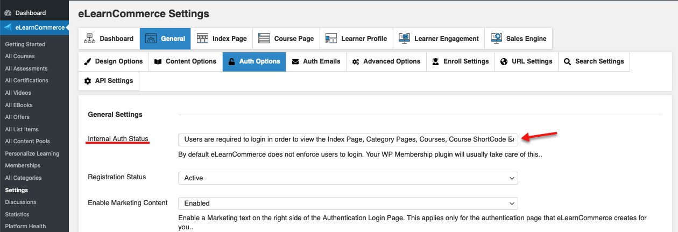The width and height of the screenshot is (678, 232).
Task: Go to Enroll Settings sub-tab
Action: click(461, 61)
